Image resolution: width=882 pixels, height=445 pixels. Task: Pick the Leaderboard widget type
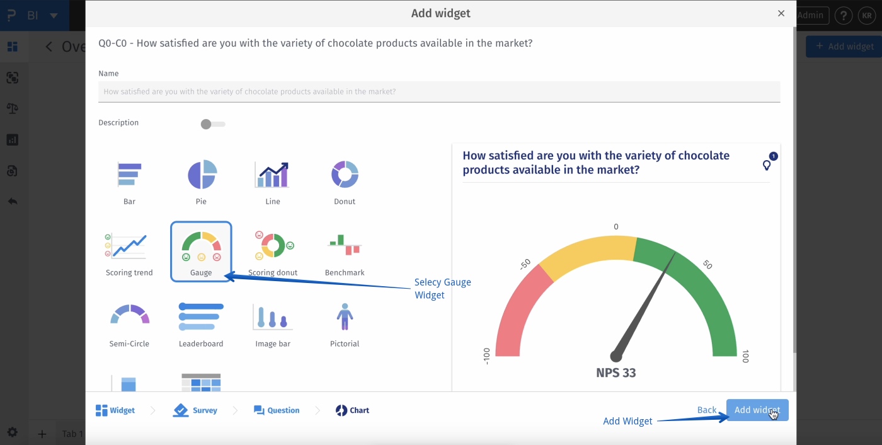pos(201,323)
